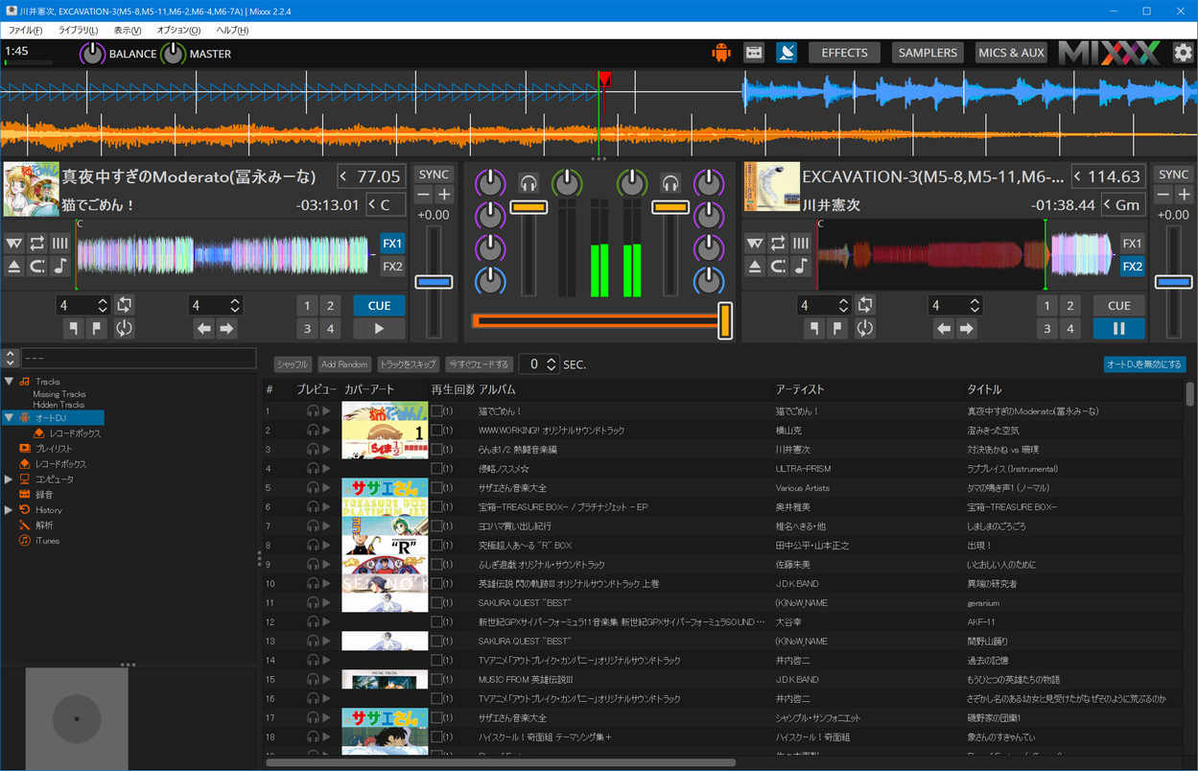
Task: Pause right deck with pause button
Action: pyautogui.click(x=1119, y=329)
